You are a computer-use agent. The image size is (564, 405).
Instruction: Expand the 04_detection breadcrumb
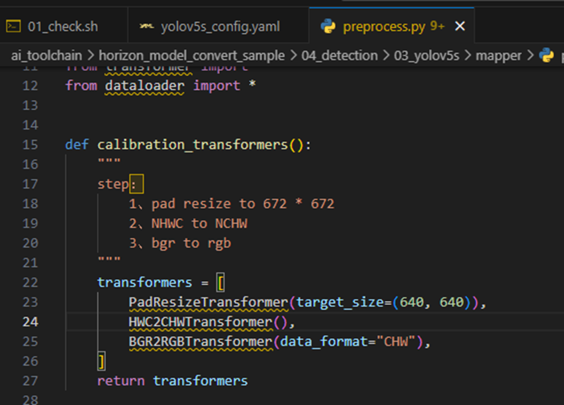pyautogui.click(x=339, y=56)
